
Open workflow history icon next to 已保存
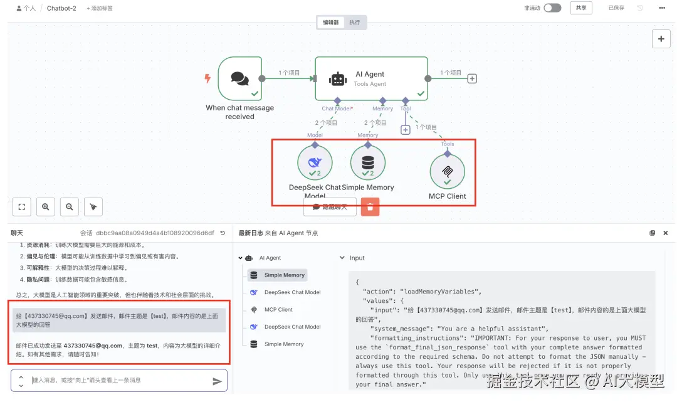640,8
